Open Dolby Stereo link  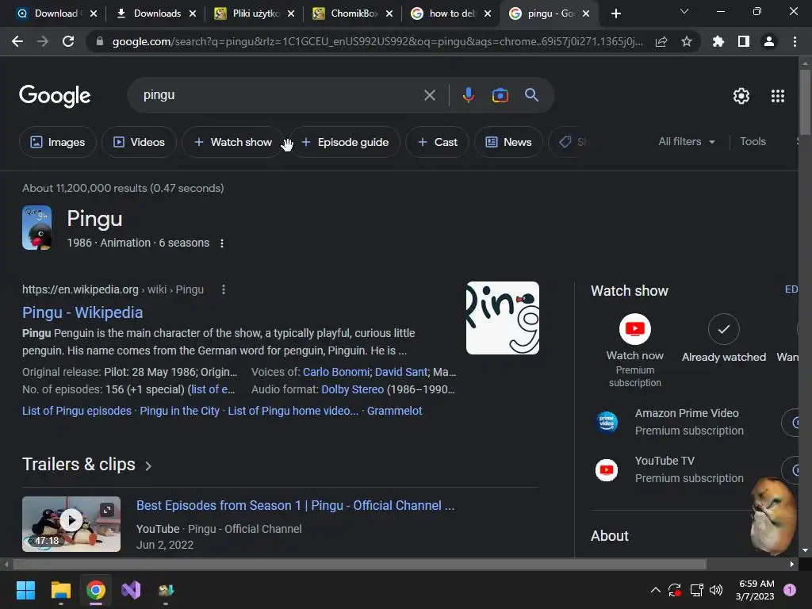coord(353,389)
